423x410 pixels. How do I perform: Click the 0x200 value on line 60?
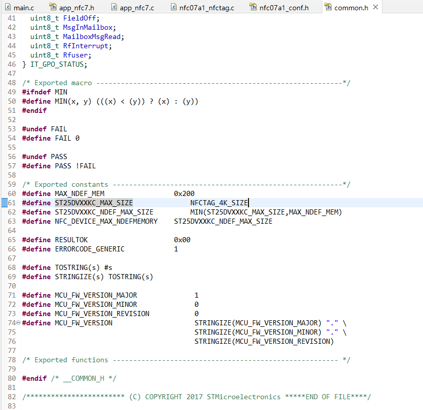click(184, 193)
